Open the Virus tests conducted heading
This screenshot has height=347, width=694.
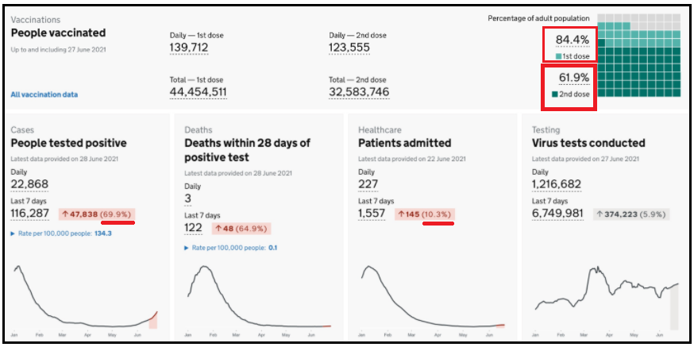click(x=588, y=143)
